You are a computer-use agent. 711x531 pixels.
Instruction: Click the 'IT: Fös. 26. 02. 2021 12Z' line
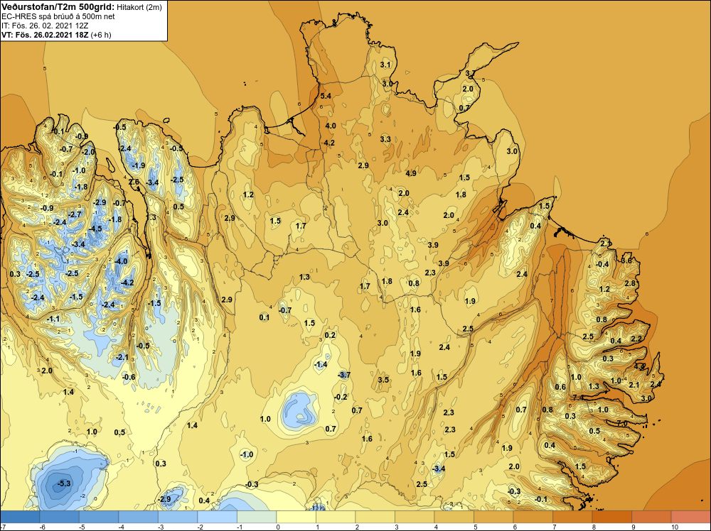coord(43,26)
